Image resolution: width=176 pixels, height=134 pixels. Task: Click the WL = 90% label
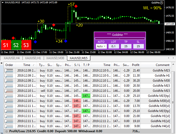152,8
